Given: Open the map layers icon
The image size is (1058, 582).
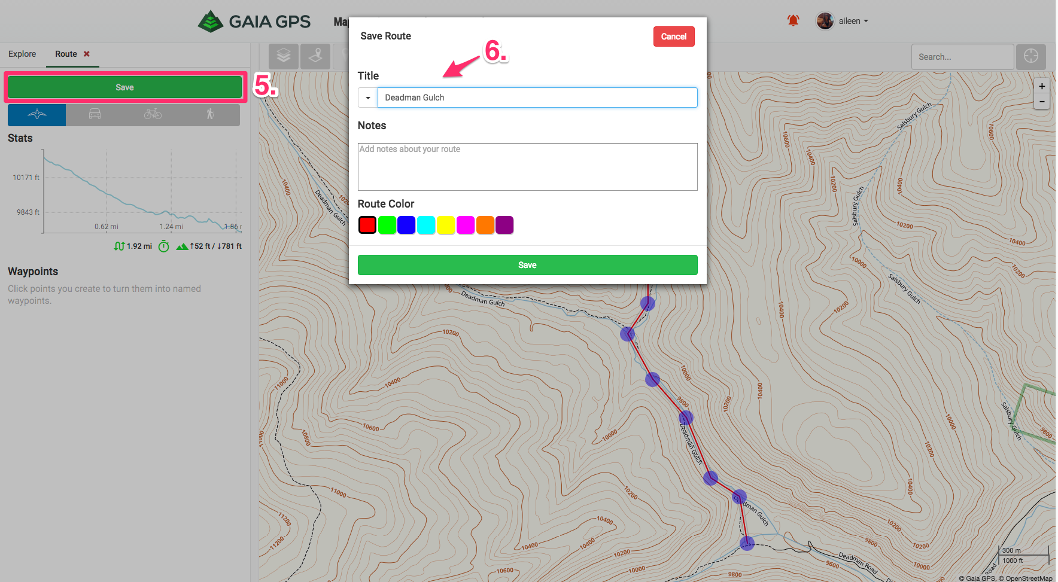Looking at the screenshot, I should click(284, 56).
